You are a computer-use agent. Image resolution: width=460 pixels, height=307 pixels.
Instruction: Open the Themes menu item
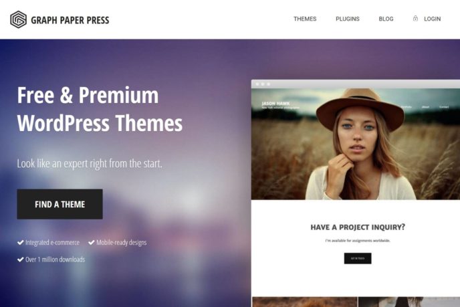point(305,19)
